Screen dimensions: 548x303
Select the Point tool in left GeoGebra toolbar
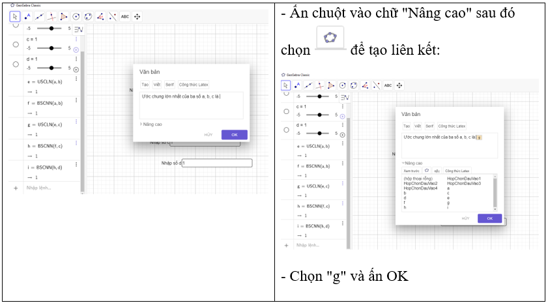(27, 16)
